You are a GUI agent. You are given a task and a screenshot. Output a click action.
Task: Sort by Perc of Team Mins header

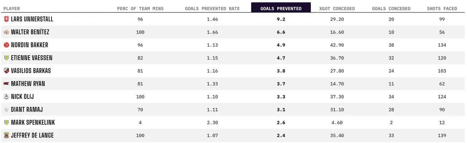(140, 8)
